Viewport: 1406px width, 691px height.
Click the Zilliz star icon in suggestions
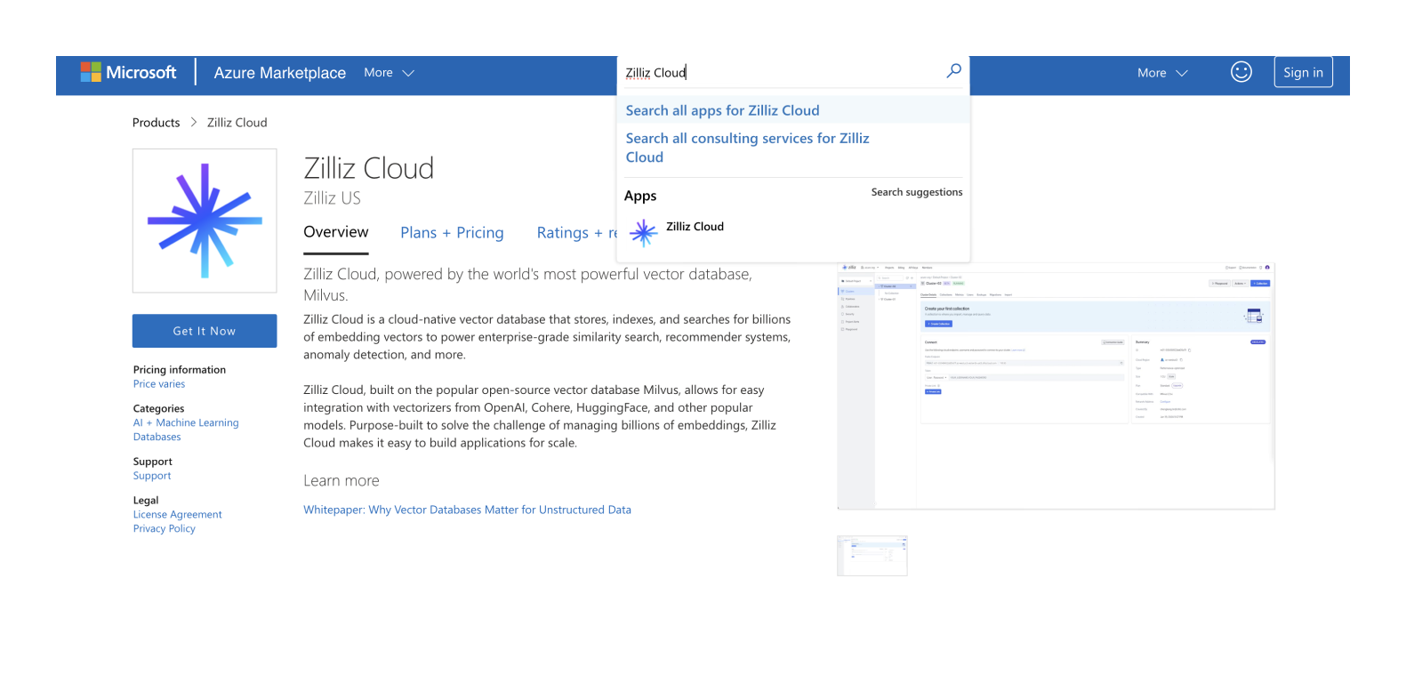coord(643,233)
